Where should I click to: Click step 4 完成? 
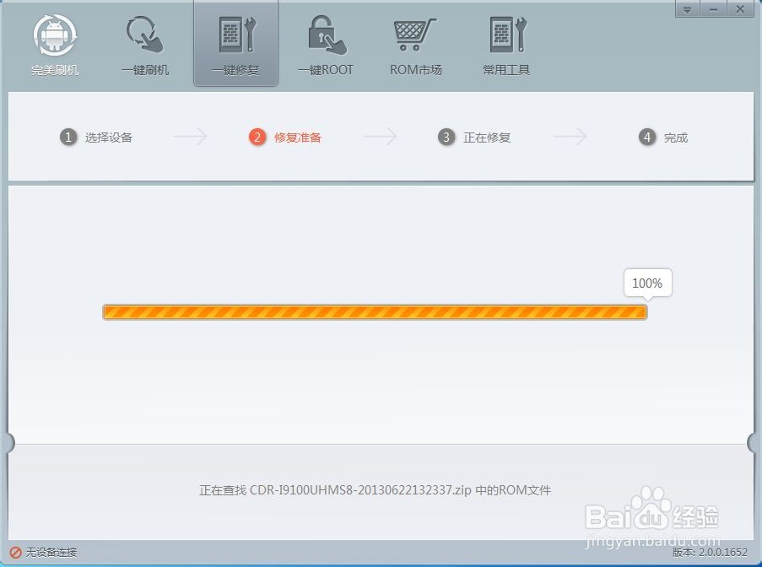pyautogui.click(x=663, y=138)
